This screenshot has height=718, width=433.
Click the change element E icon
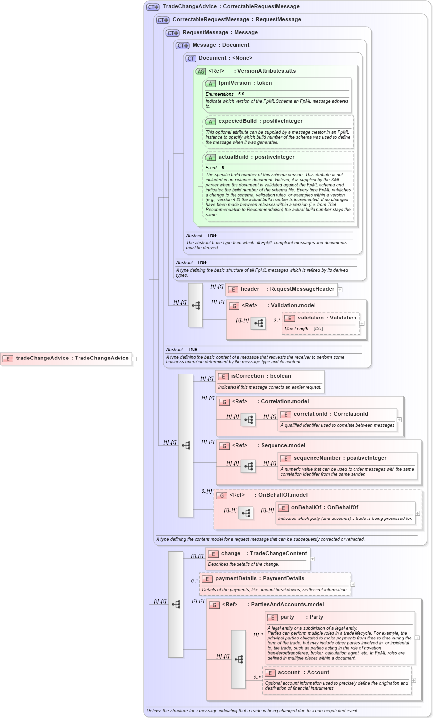coord(213,554)
